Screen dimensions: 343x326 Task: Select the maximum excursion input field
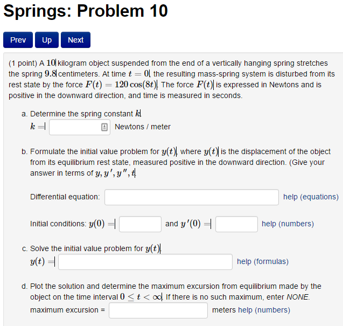[x=158, y=310]
